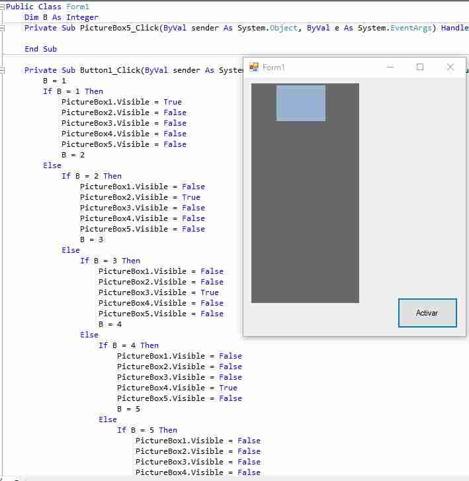
Task: Place cursor on "B = 1" assignment line
Action: (x=55, y=81)
